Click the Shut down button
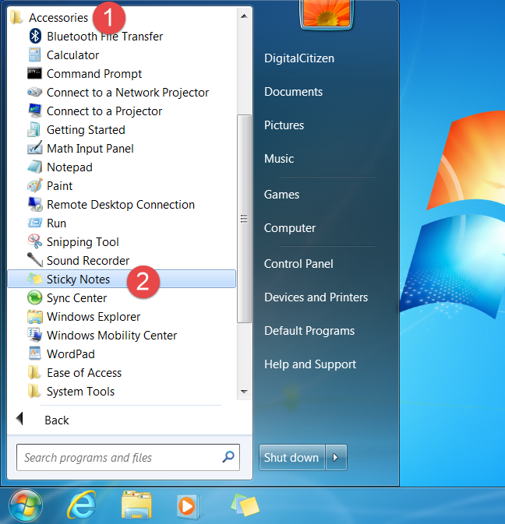Viewport: 505px width, 524px height. point(291,457)
